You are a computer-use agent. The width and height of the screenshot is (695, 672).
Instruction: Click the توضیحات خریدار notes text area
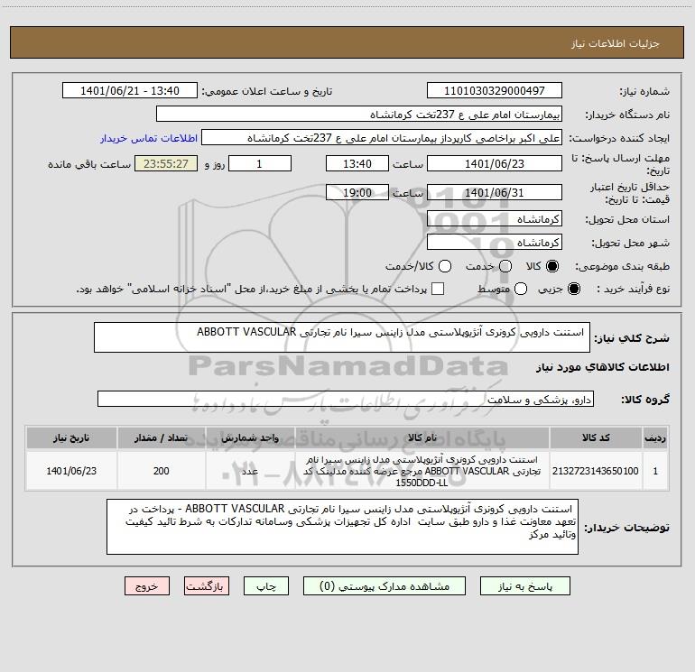tap(342, 527)
